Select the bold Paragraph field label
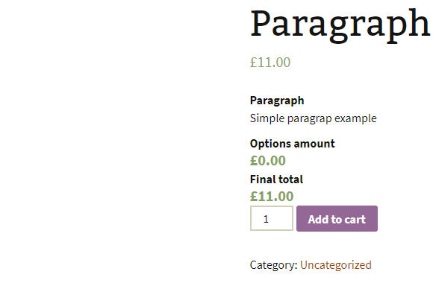The image size is (433, 283). click(x=277, y=101)
